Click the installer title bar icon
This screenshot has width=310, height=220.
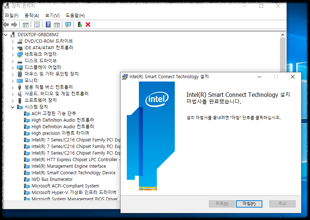point(125,77)
